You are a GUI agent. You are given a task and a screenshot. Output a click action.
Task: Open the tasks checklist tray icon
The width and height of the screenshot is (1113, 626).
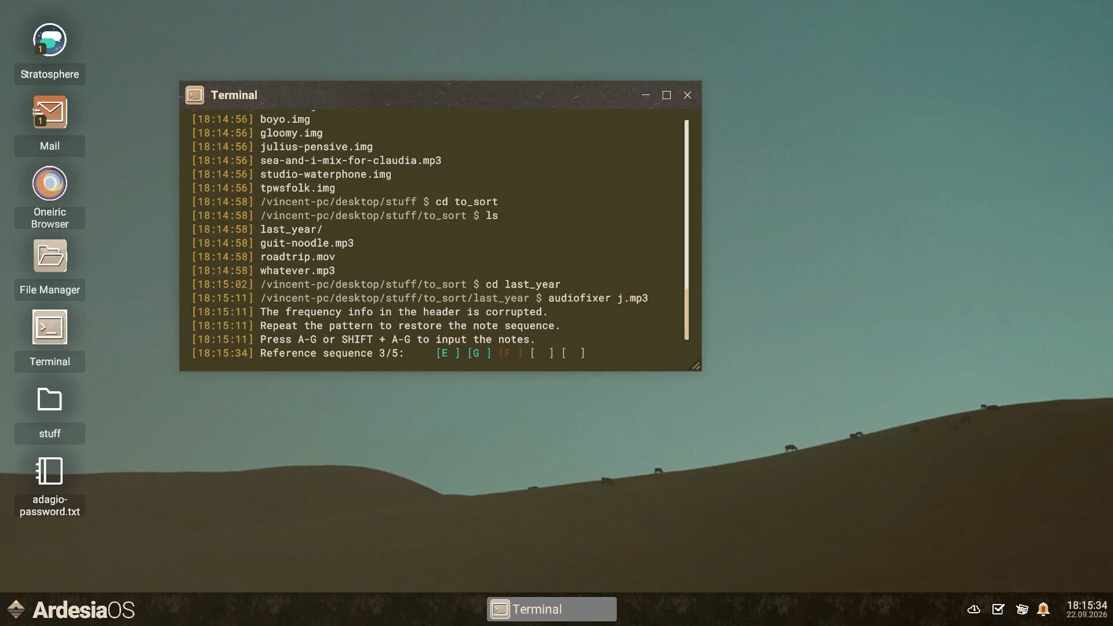[x=998, y=609]
